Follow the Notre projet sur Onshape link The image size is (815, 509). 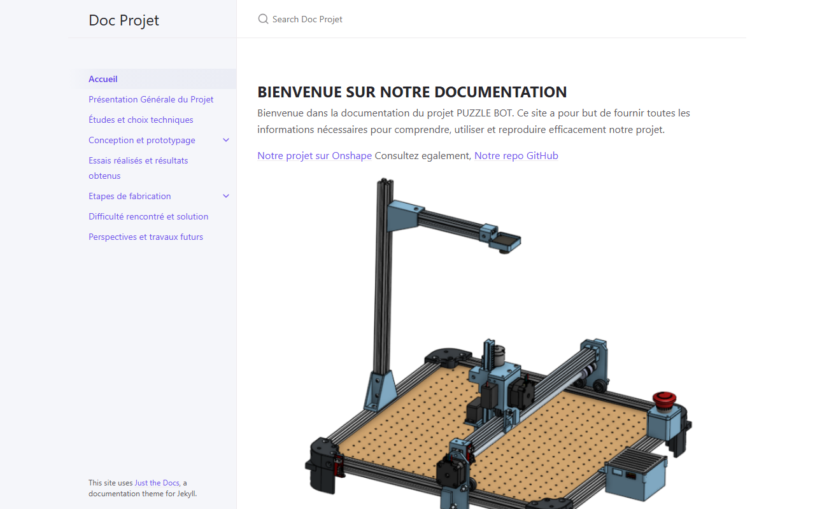[x=315, y=155]
